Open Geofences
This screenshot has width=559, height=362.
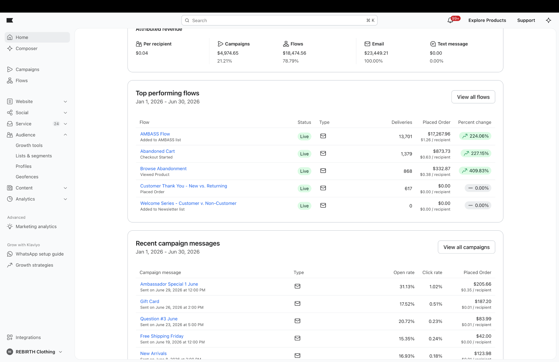(27, 177)
